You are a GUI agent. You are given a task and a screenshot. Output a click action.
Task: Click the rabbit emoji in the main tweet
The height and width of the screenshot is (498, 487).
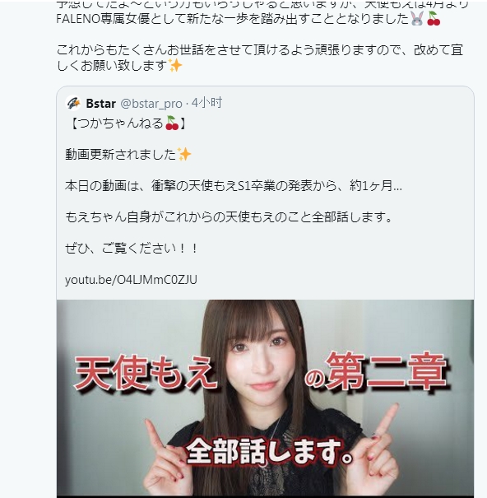416,18
